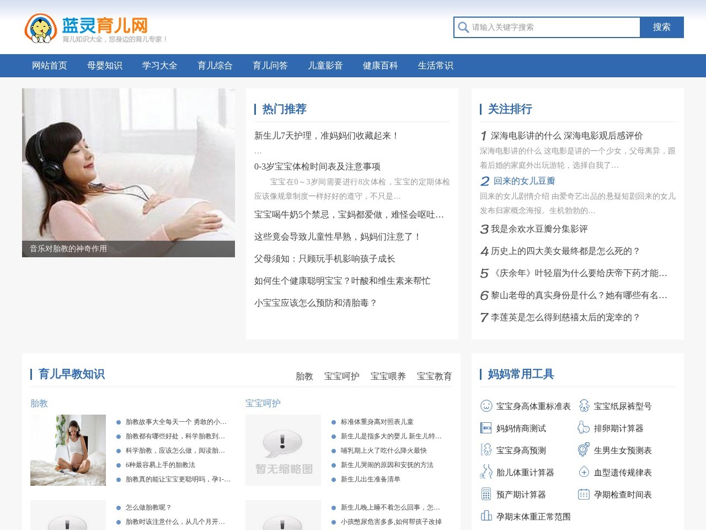Open 网站首页 in the navigation bar
The width and height of the screenshot is (706, 530).
[x=50, y=66]
